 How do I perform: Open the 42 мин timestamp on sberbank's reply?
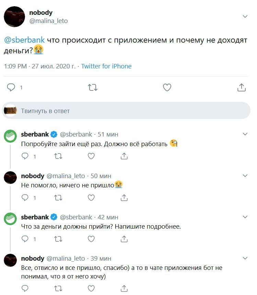[108, 217]
